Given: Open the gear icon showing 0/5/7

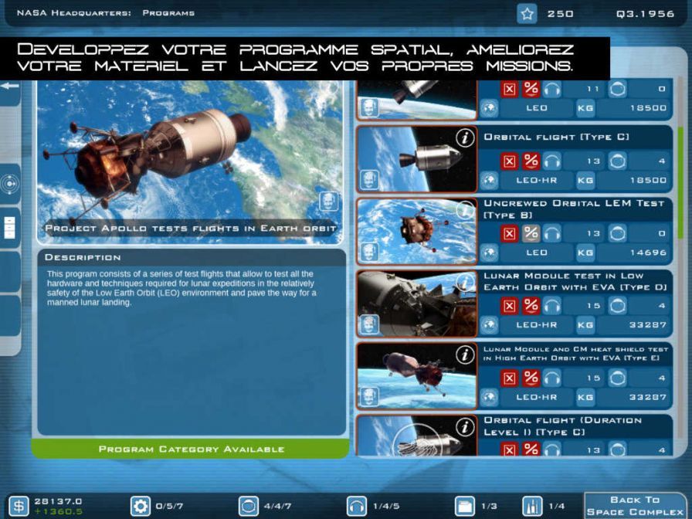Looking at the screenshot, I should point(139,505).
